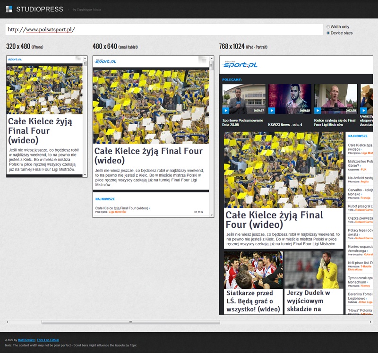Click left arrow of the horizontal page scrollbar

(8, 322)
